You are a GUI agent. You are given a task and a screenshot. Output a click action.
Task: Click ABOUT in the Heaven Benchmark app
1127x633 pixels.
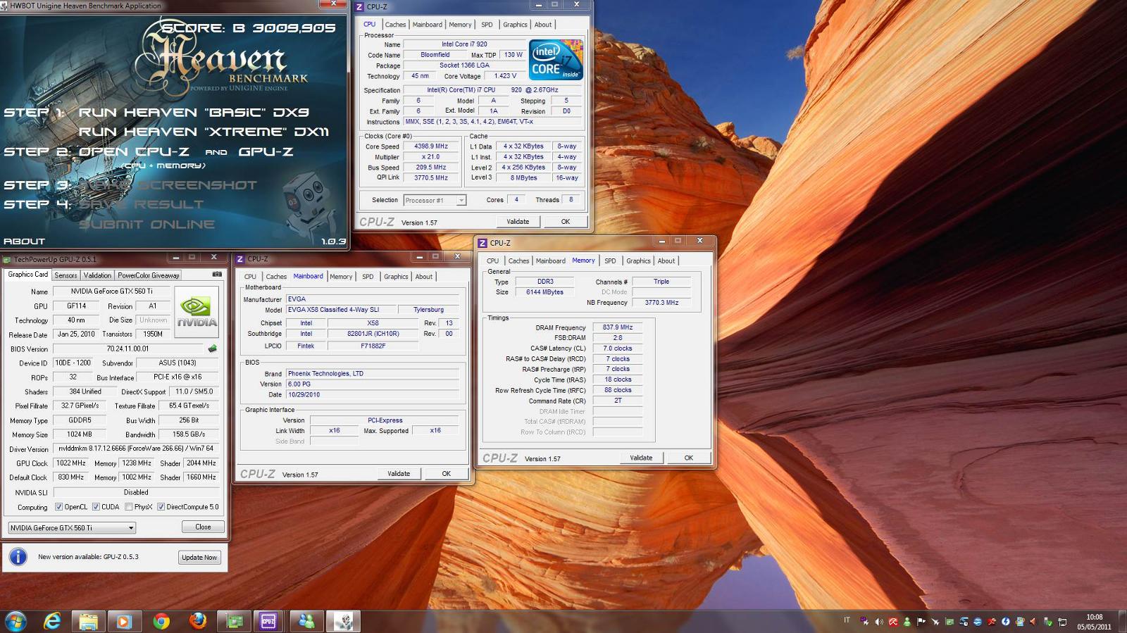24,241
